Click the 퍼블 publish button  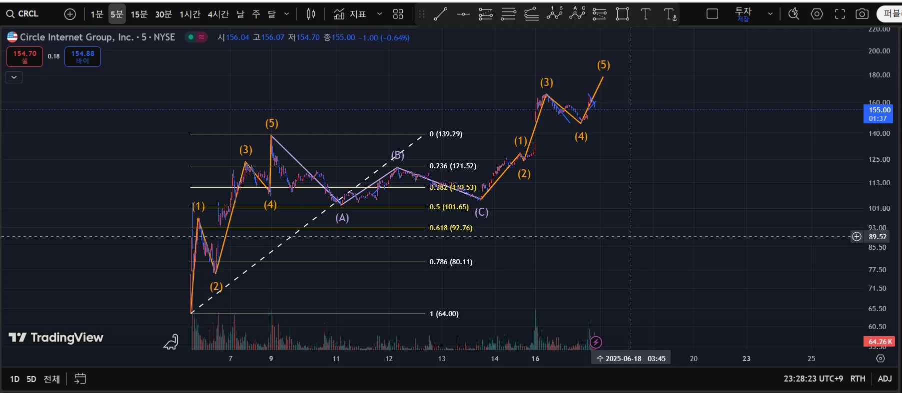click(x=890, y=14)
